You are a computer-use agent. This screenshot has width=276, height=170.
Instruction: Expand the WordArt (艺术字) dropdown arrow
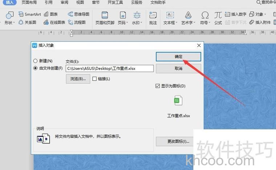(195, 23)
